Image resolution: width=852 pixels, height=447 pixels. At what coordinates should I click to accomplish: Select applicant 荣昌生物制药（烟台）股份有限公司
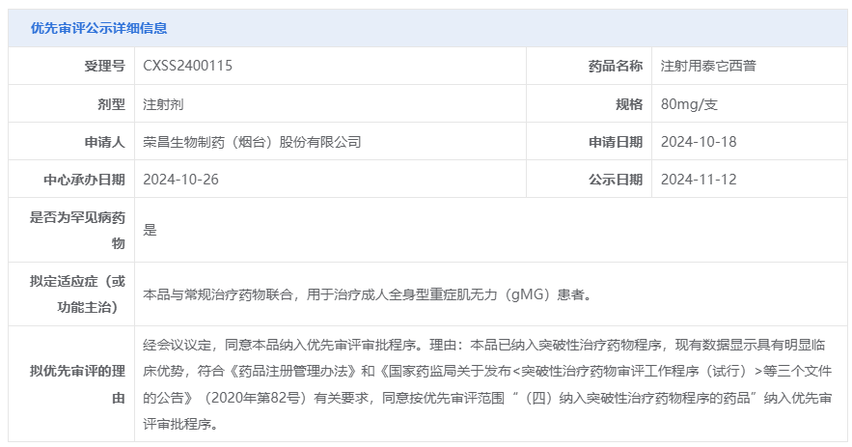pos(252,142)
